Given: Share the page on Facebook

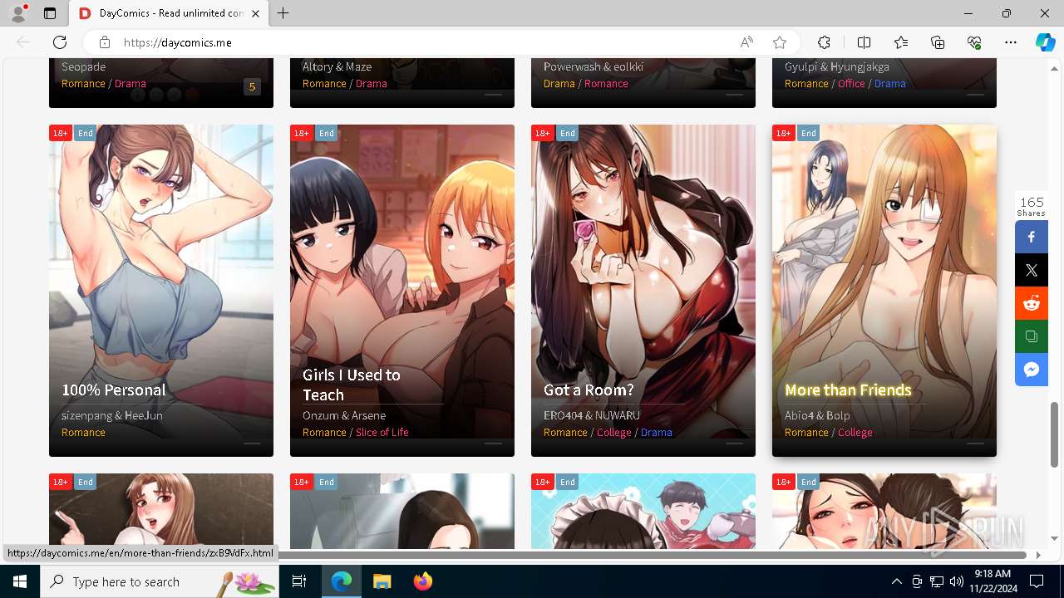Looking at the screenshot, I should tap(1032, 237).
